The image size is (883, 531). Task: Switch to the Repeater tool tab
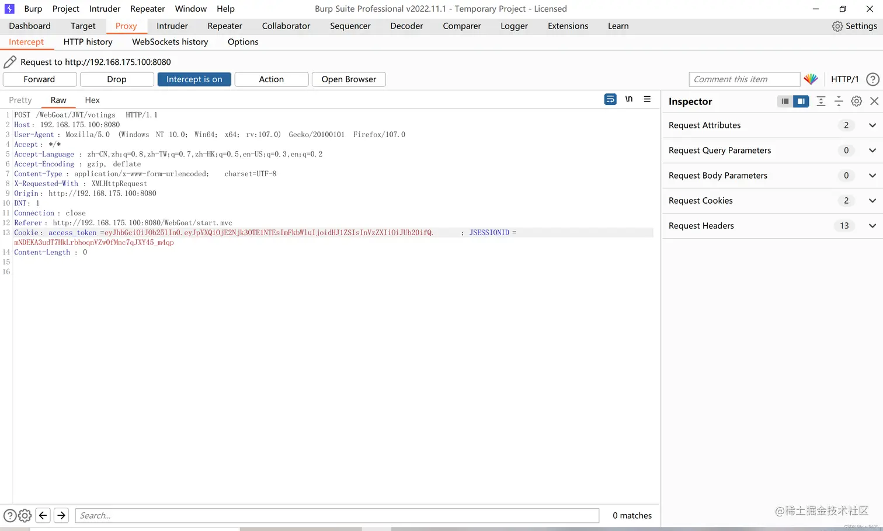pyautogui.click(x=225, y=26)
